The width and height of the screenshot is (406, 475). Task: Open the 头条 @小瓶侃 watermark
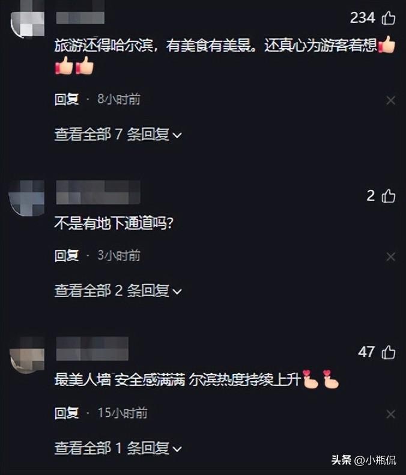pos(363,460)
